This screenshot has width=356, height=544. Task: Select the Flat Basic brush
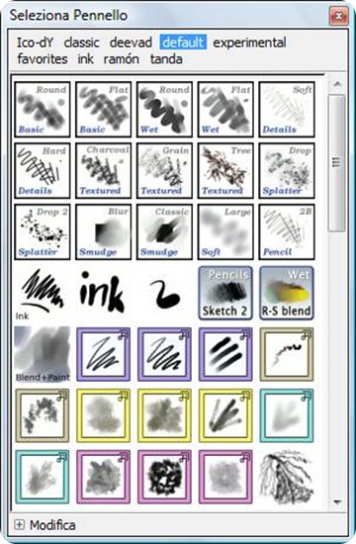(x=104, y=109)
